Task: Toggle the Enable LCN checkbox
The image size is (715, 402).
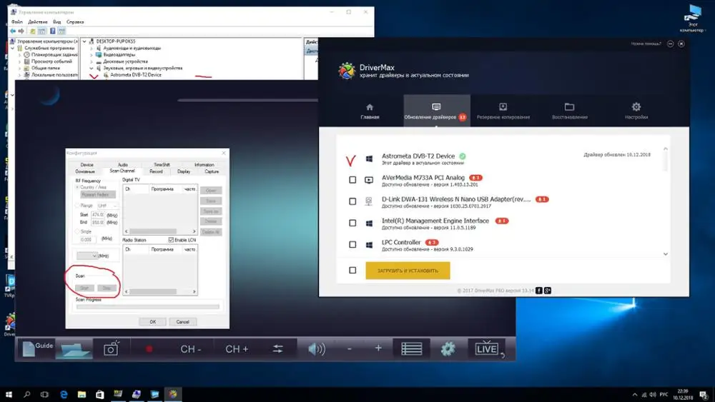Action: point(171,240)
